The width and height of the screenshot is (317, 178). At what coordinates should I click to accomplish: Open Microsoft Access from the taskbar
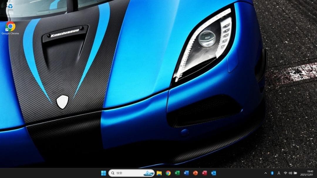[205, 173]
